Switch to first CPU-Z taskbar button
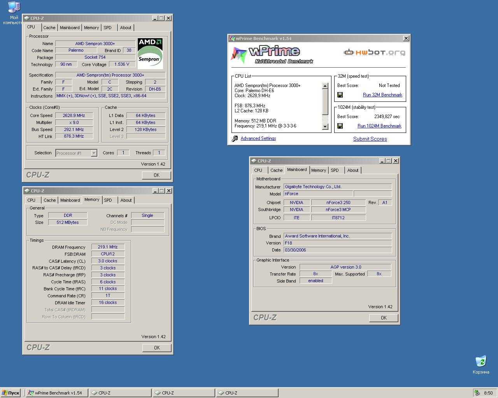This screenshot has width=498, height=398. (x=120, y=393)
